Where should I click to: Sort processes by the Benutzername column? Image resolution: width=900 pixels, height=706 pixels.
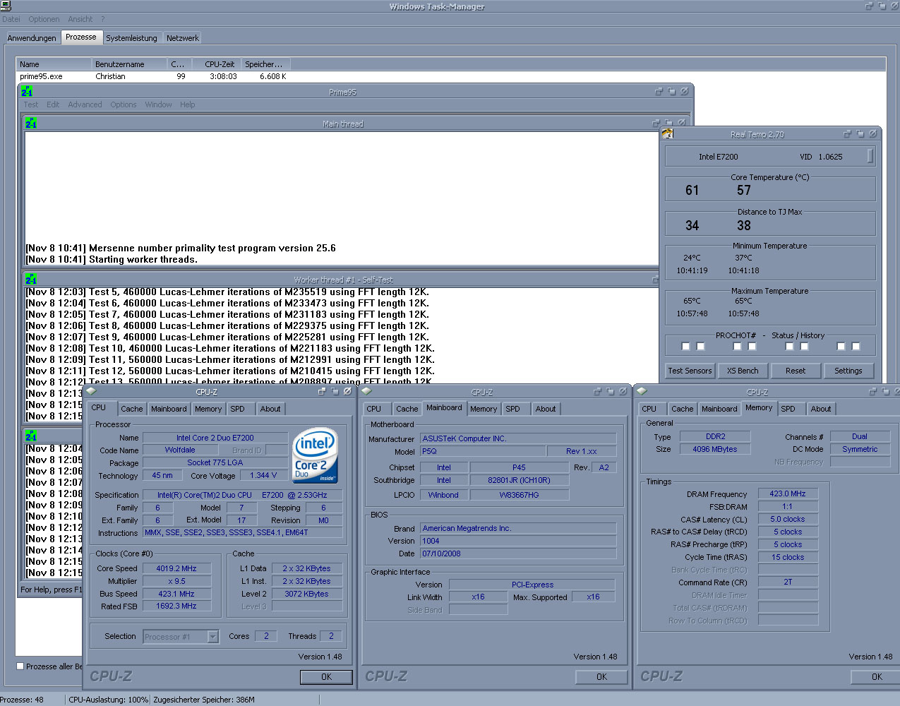[130, 64]
